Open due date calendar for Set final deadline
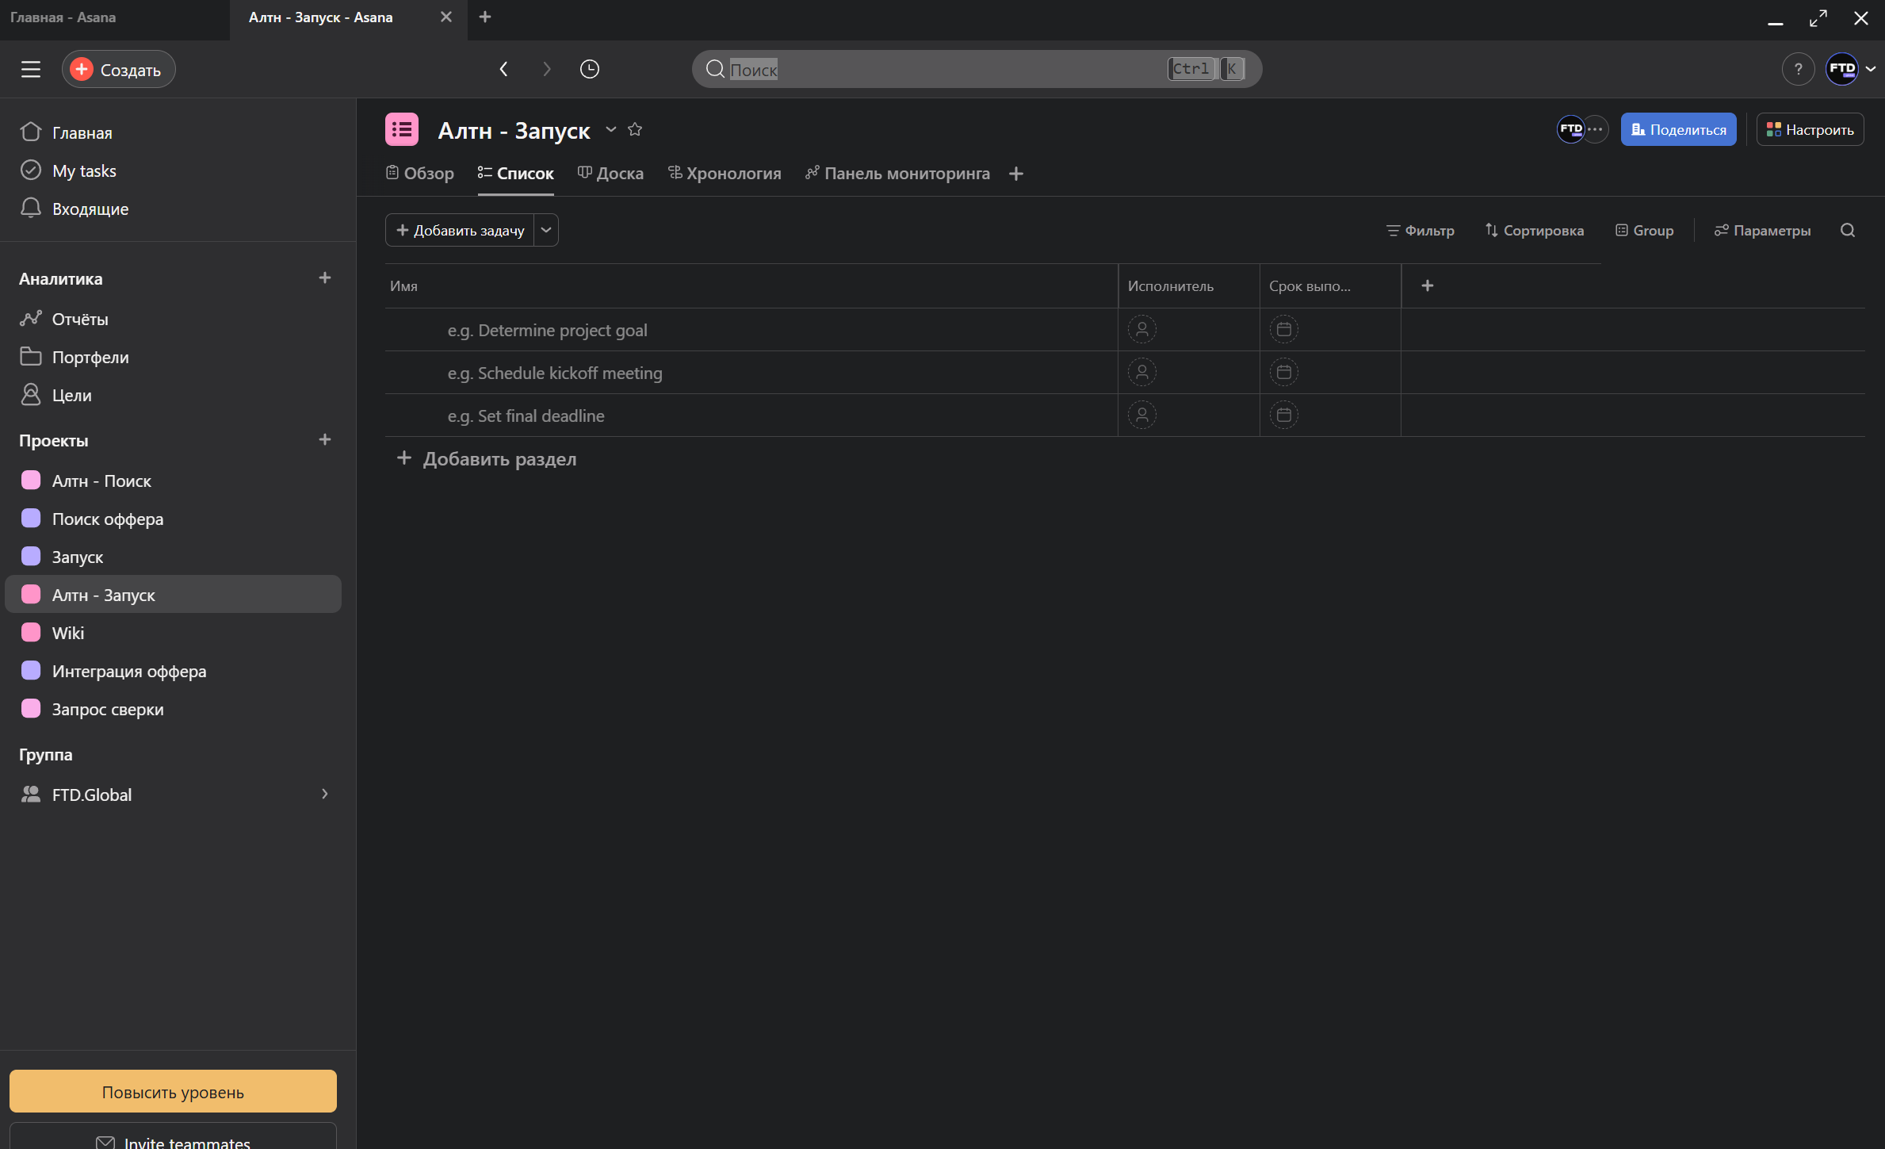The height and width of the screenshot is (1149, 1885). click(1283, 415)
